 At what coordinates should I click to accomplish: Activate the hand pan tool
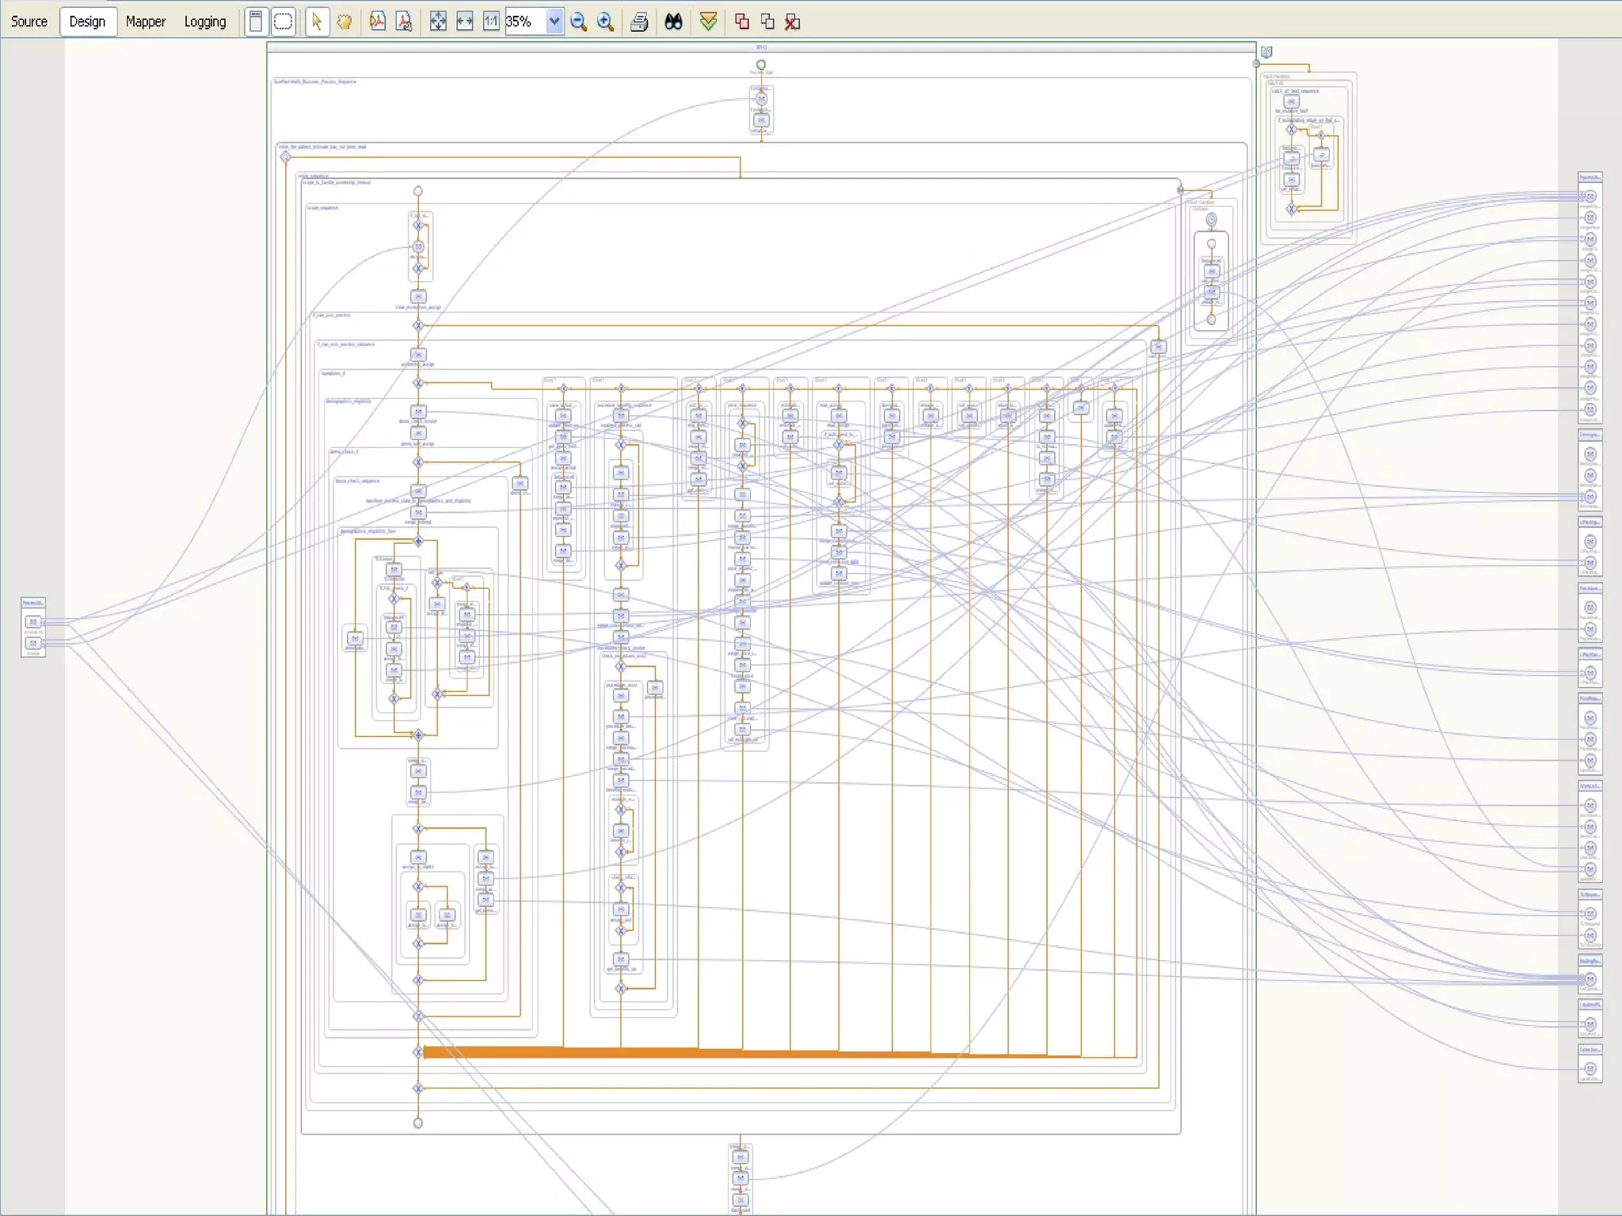tap(344, 21)
